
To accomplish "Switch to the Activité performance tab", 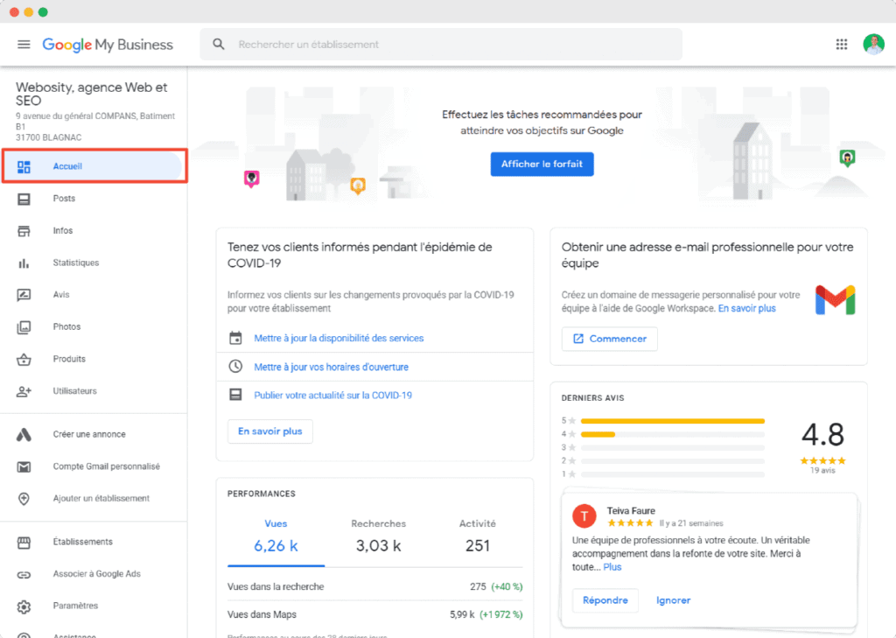I will coord(477,536).
